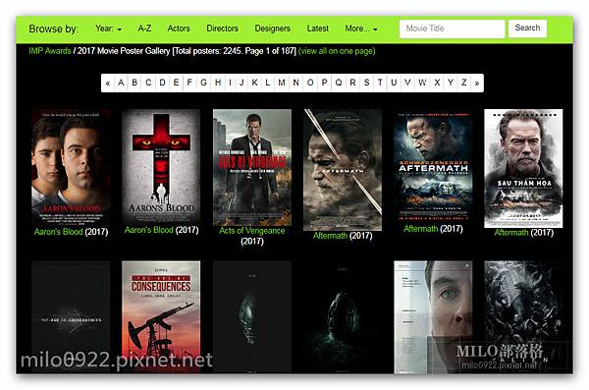Image resolution: width=589 pixels, height=390 pixels.
Task: Open 'Sau Tham Hoa' Aftermath poster
Action: (x=523, y=169)
